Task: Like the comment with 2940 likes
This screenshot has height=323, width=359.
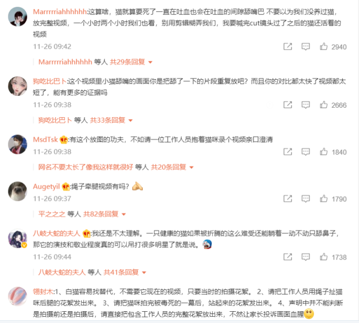Action: (x=323, y=47)
